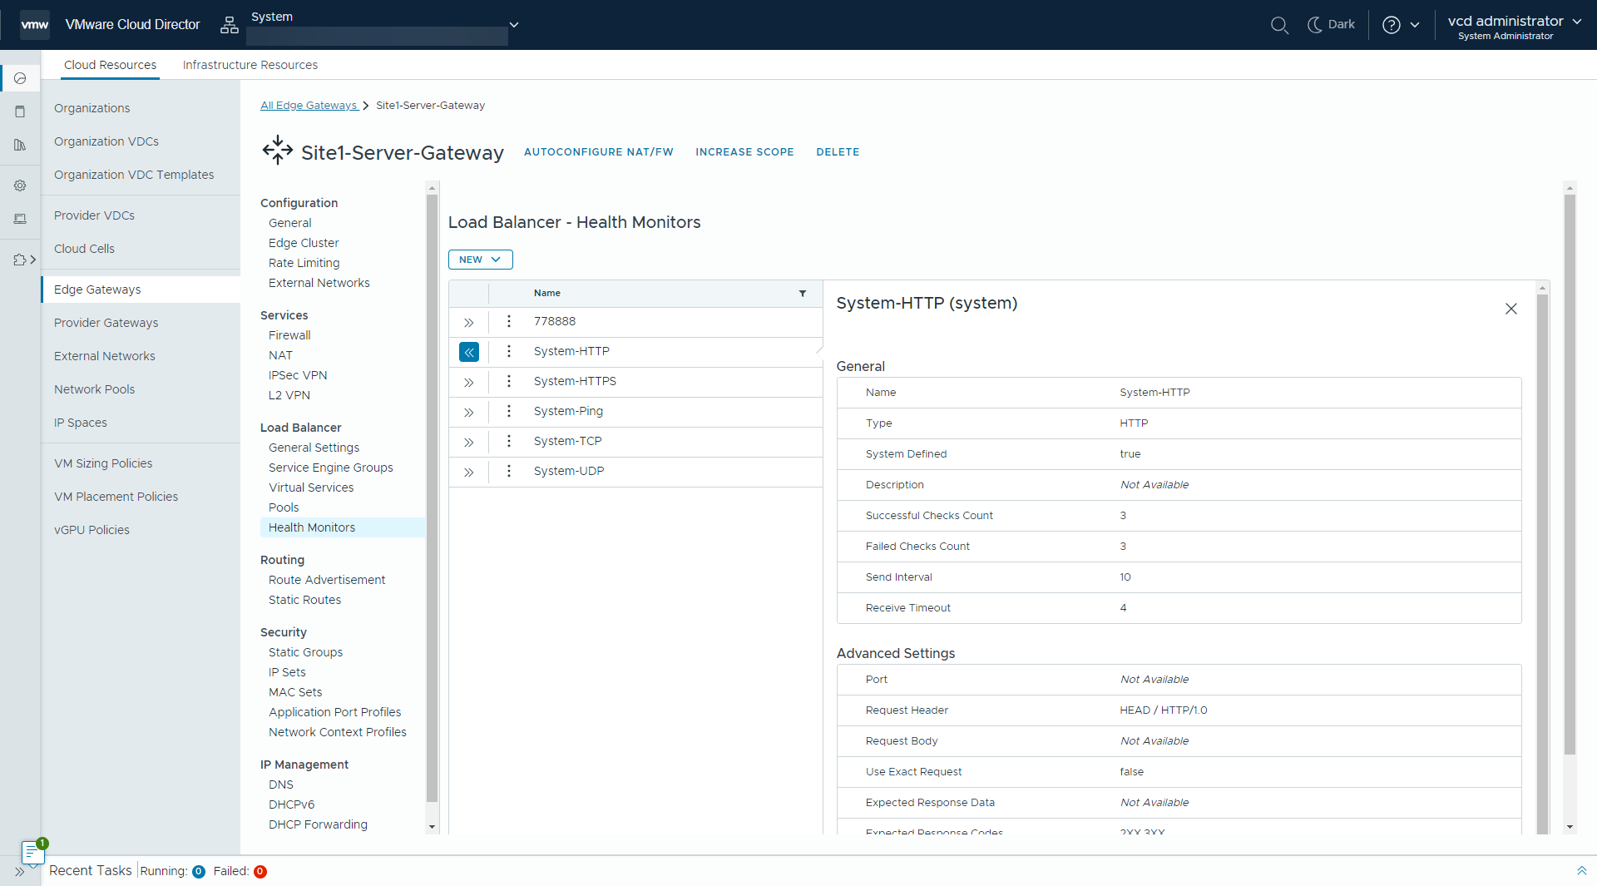
Task: Open the Recent Tasks notes icon
Action: [32, 853]
